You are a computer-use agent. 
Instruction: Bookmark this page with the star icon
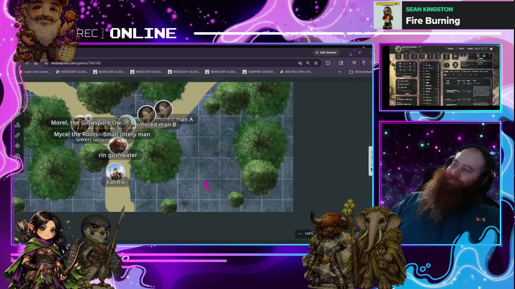tap(316, 63)
